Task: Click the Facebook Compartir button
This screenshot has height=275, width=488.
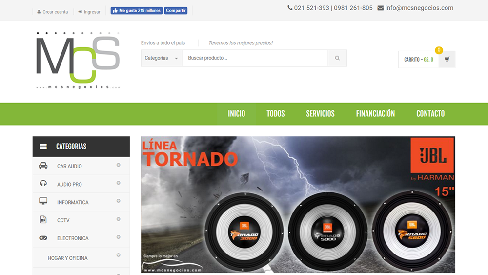Action: point(176,11)
